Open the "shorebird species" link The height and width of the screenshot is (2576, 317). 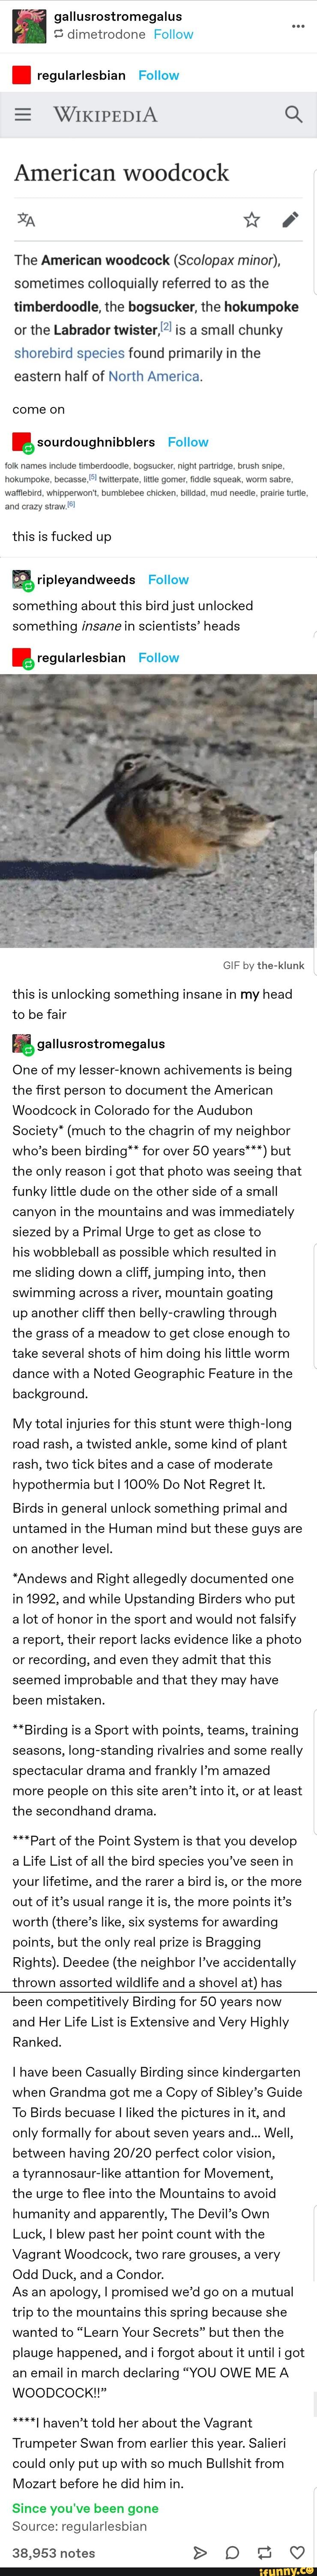click(69, 353)
